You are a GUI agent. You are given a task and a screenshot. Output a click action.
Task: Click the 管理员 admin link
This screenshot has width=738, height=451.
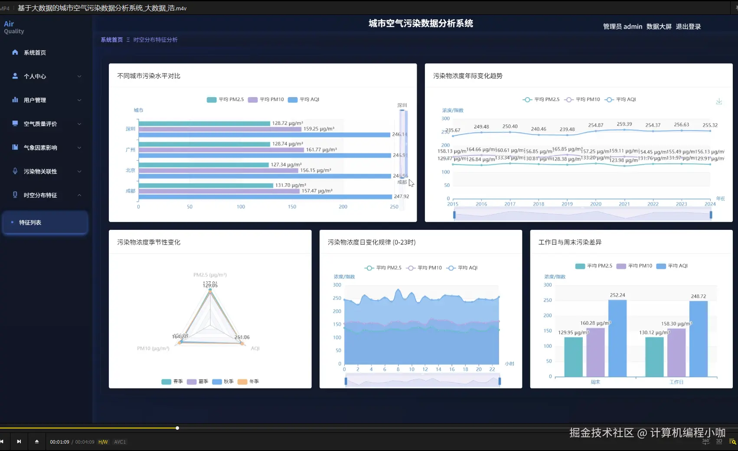622,26
